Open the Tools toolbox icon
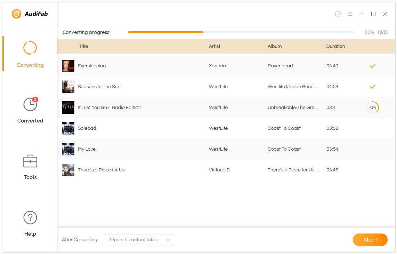 (30, 161)
